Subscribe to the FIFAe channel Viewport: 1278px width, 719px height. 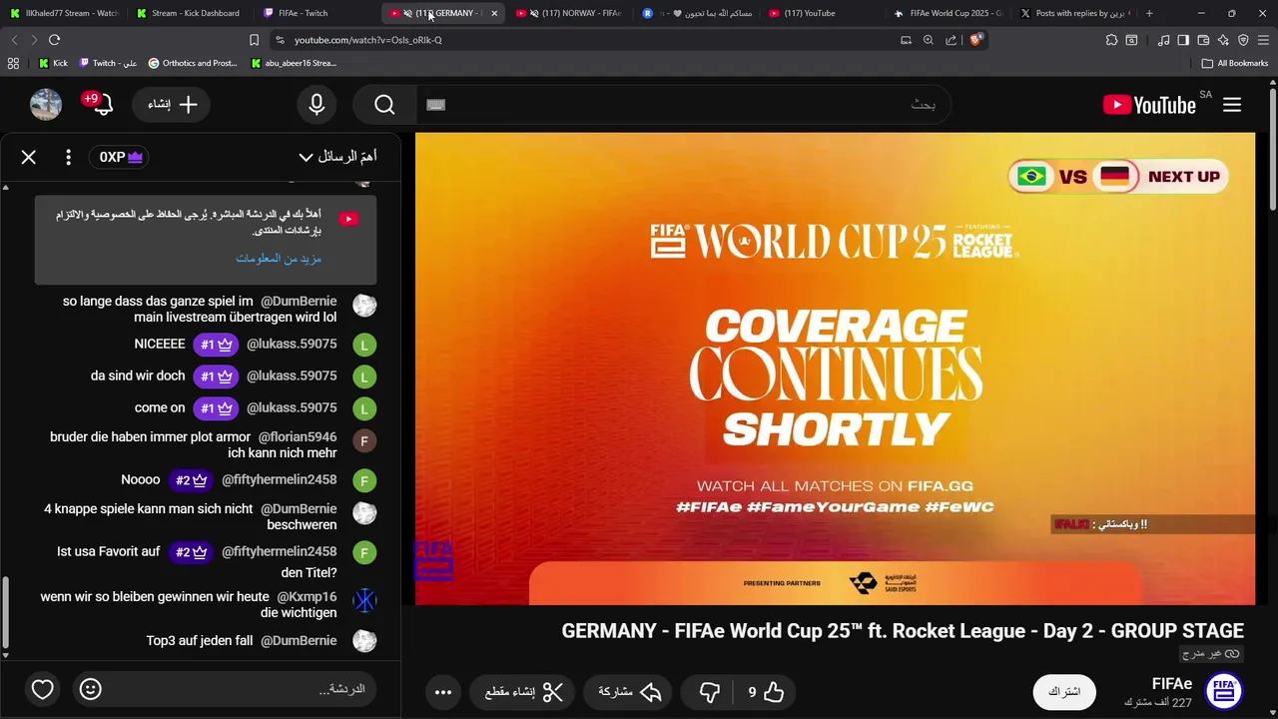click(x=1064, y=691)
